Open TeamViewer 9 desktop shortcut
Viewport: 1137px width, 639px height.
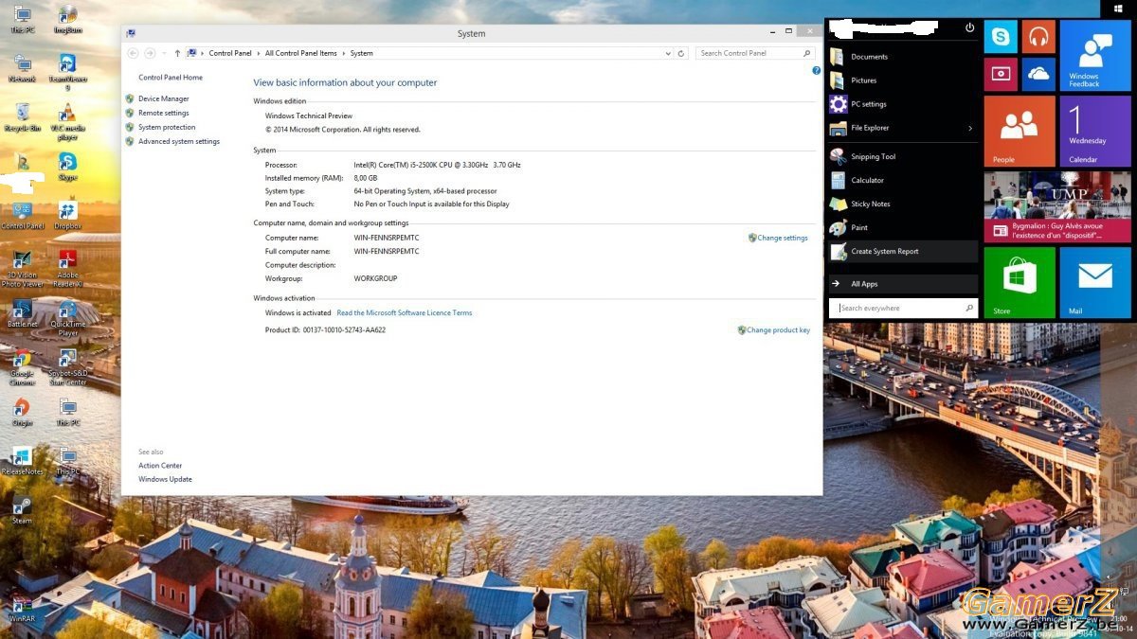[67, 72]
